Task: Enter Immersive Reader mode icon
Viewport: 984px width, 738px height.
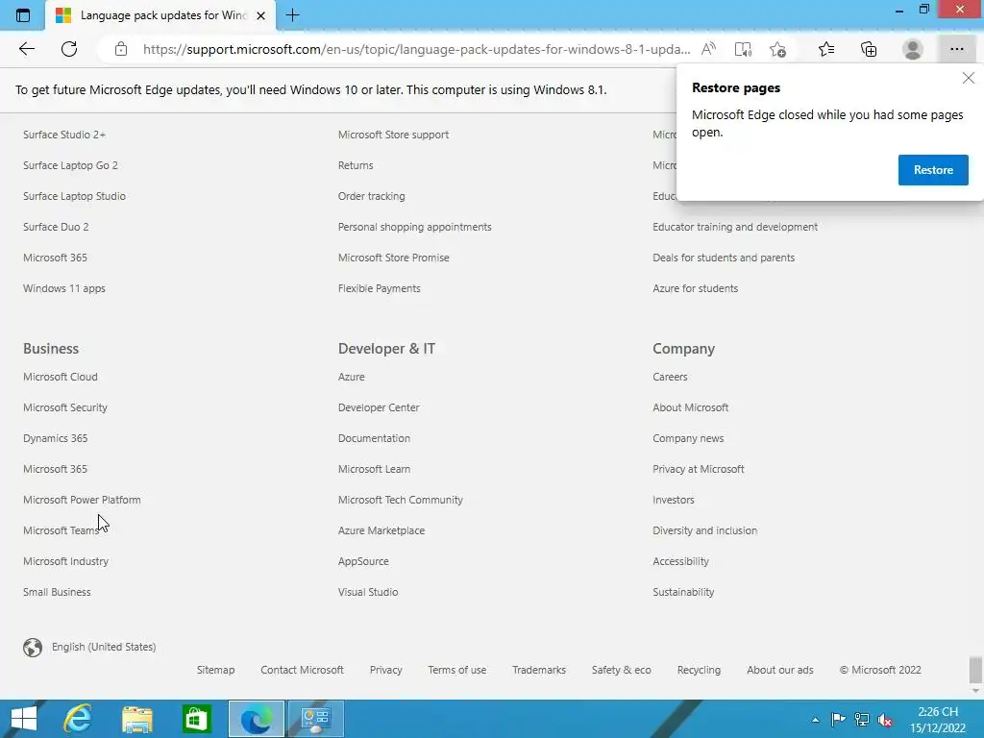Action: (743, 49)
